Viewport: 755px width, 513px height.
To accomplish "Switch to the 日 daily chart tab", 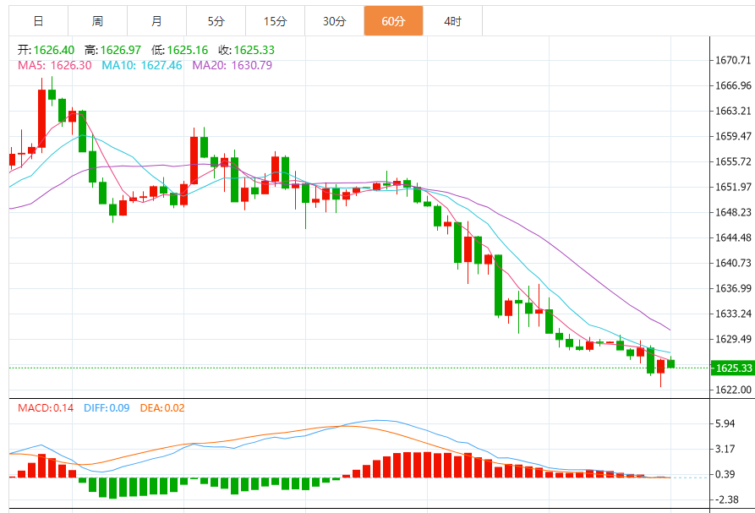I will [x=39, y=21].
